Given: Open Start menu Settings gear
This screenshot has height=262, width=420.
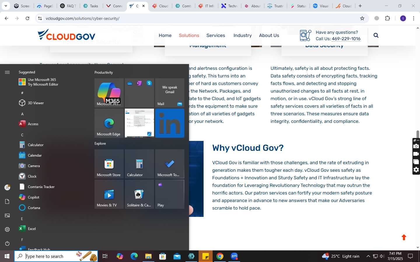Looking at the screenshot, I should pyautogui.click(x=7, y=229).
